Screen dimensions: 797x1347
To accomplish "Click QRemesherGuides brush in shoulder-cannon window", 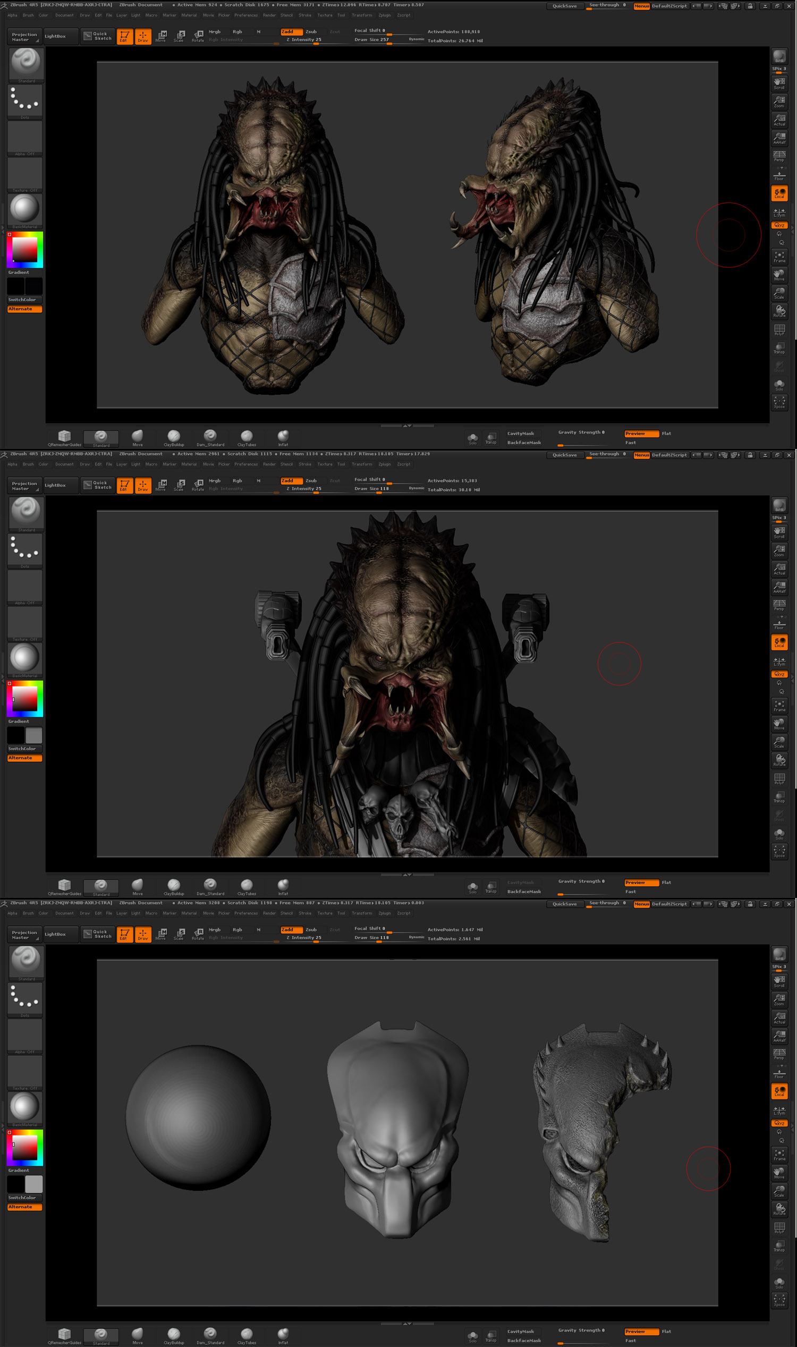I will [x=64, y=887].
